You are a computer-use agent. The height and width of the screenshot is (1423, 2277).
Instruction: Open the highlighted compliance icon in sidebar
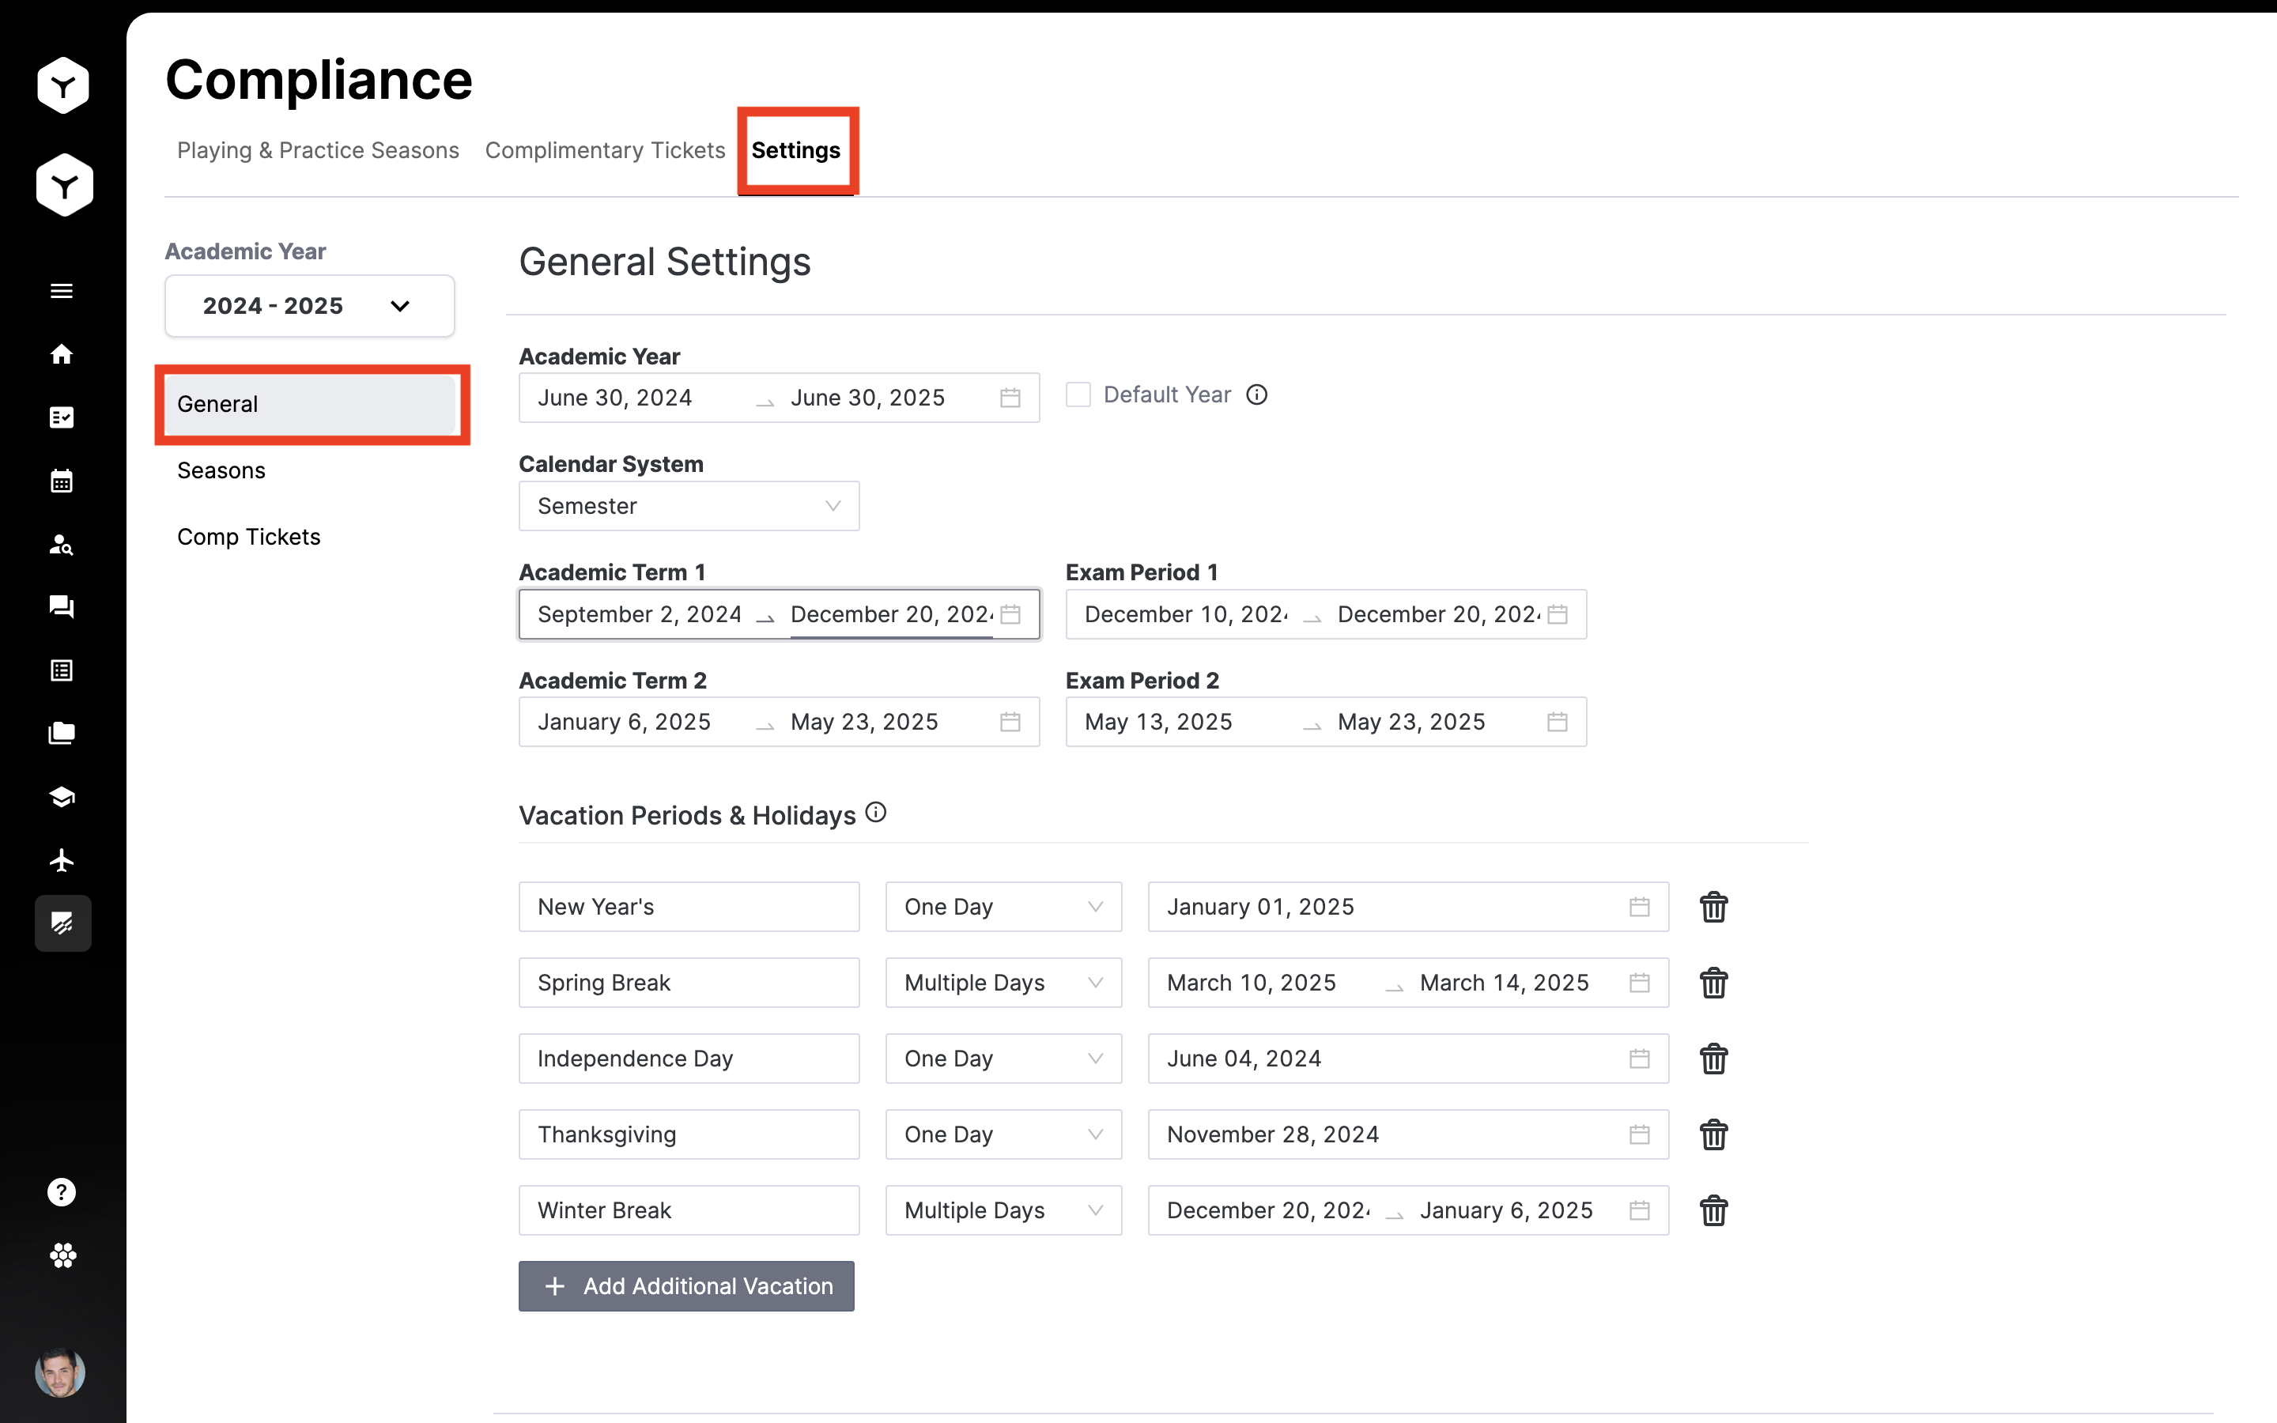tap(63, 923)
